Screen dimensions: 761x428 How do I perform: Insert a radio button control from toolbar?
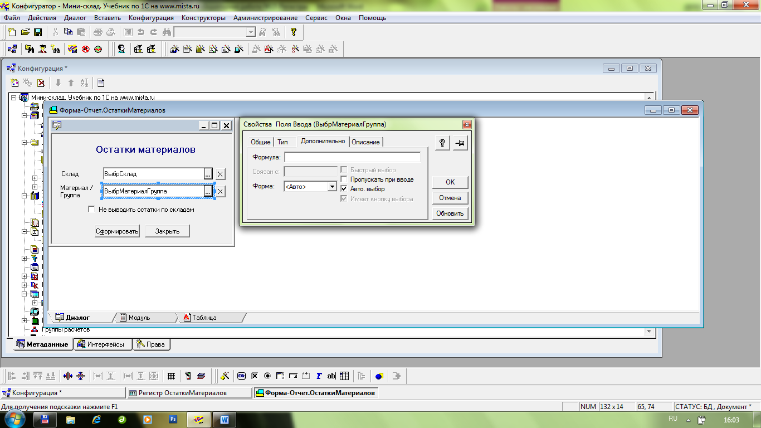coord(267,376)
